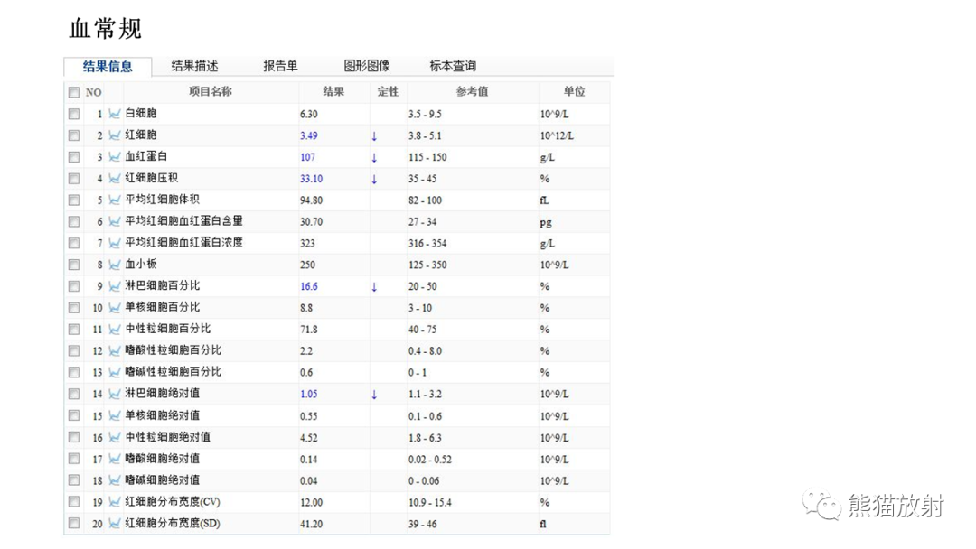Open trend chart icon for 单核细胞绝对值 row
This screenshot has height=549, width=976.
tap(115, 416)
